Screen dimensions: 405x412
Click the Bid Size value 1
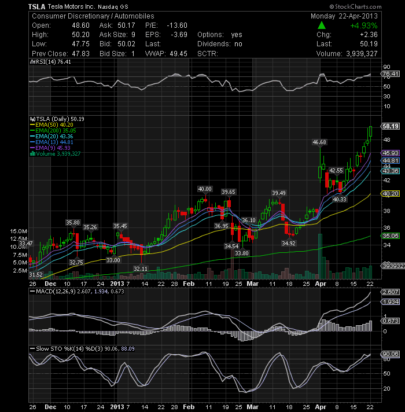[x=133, y=54]
